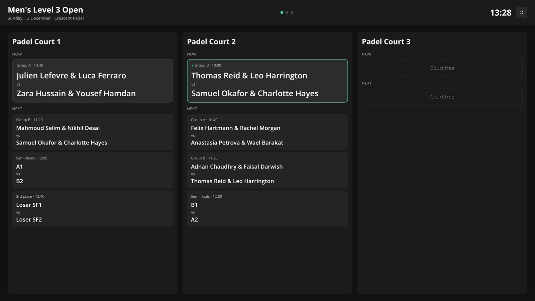The height and width of the screenshot is (301, 535).
Task: Click the "Court free" slot under Court 3 NOW
Action: pos(442,68)
